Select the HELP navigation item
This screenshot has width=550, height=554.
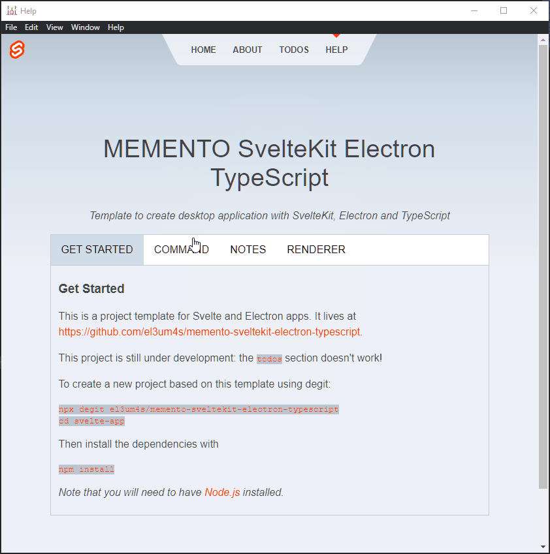(x=336, y=50)
